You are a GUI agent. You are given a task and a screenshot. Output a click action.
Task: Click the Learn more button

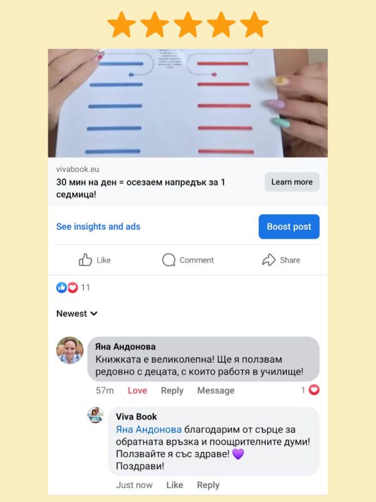point(292,182)
